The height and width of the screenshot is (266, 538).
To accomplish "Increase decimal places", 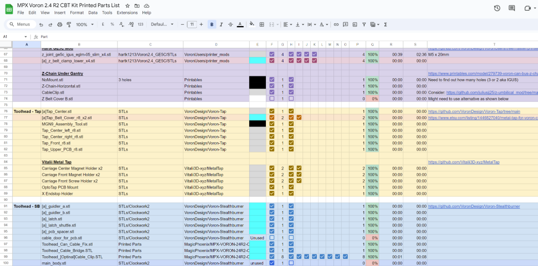I will [x=130, y=25].
